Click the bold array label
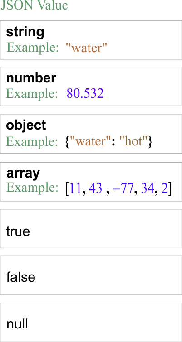Image resolution: width=182 pixels, height=342 pixels. 23,173
